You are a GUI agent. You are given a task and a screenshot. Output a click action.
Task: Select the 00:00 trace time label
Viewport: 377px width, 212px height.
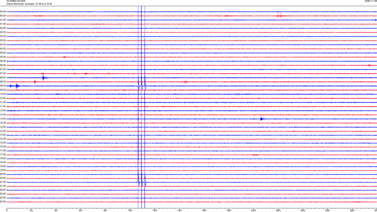(x=3, y=11)
